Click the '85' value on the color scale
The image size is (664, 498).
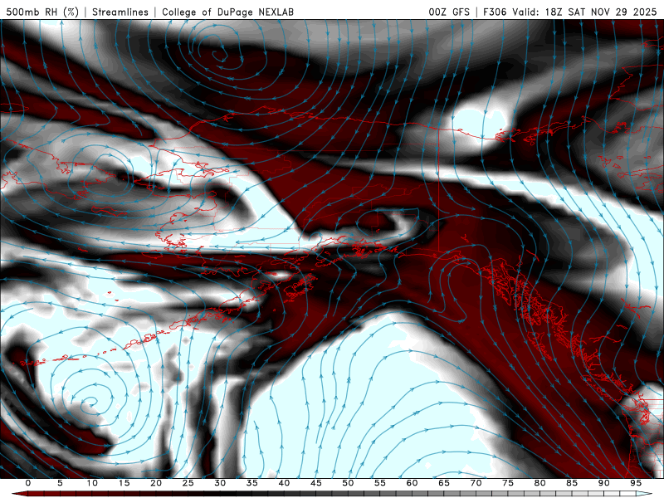[572, 483]
